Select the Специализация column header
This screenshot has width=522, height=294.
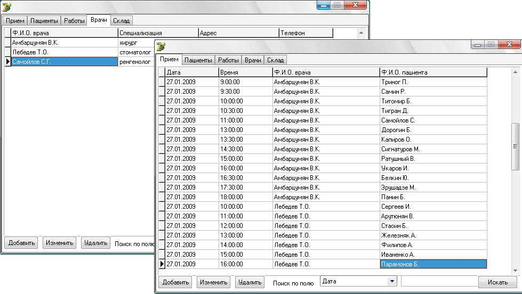point(157,33)
